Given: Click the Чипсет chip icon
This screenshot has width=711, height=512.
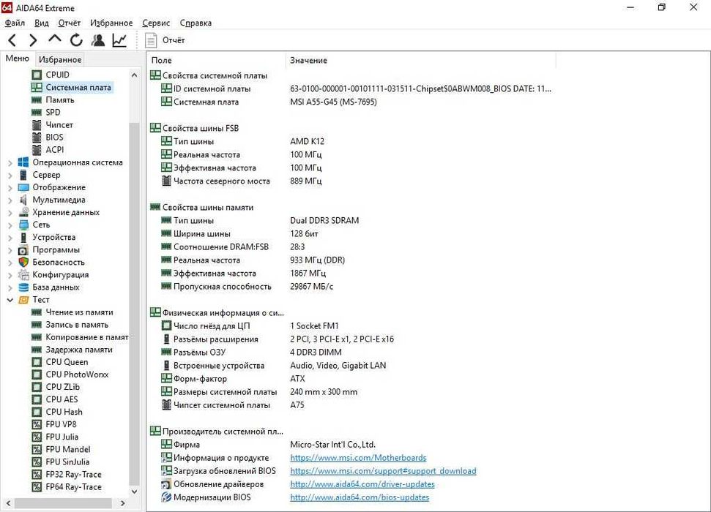Looking at the screenshot, I should pos(37,124).
